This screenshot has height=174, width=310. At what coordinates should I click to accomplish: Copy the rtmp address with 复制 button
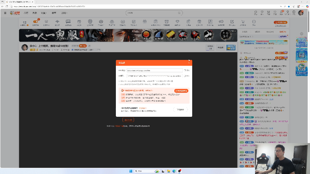pos(187,70)
